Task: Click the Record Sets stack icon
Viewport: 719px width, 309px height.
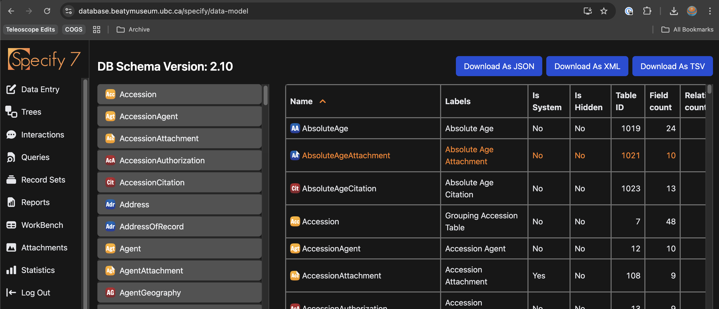Action: [x=11, y=180]
